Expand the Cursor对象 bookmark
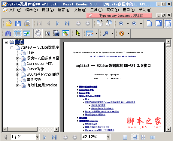 (17, 69)
